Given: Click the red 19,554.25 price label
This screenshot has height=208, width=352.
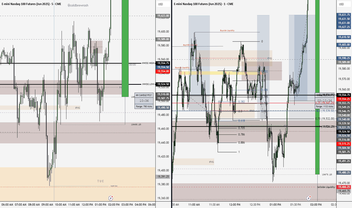Looking at the screenshot, I should click(344, 99).
